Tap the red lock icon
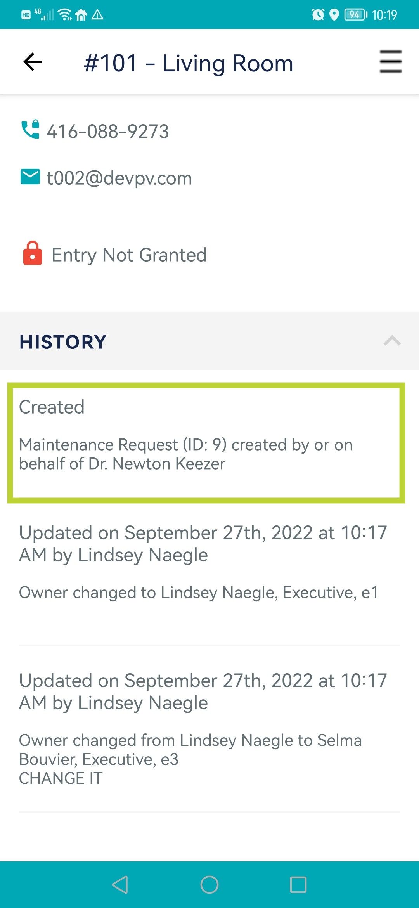Screen dimensions: 419x908 click(x=33, y=253)
